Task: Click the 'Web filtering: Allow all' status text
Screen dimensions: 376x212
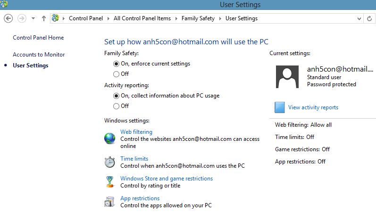Action: [x=303, y=125]
